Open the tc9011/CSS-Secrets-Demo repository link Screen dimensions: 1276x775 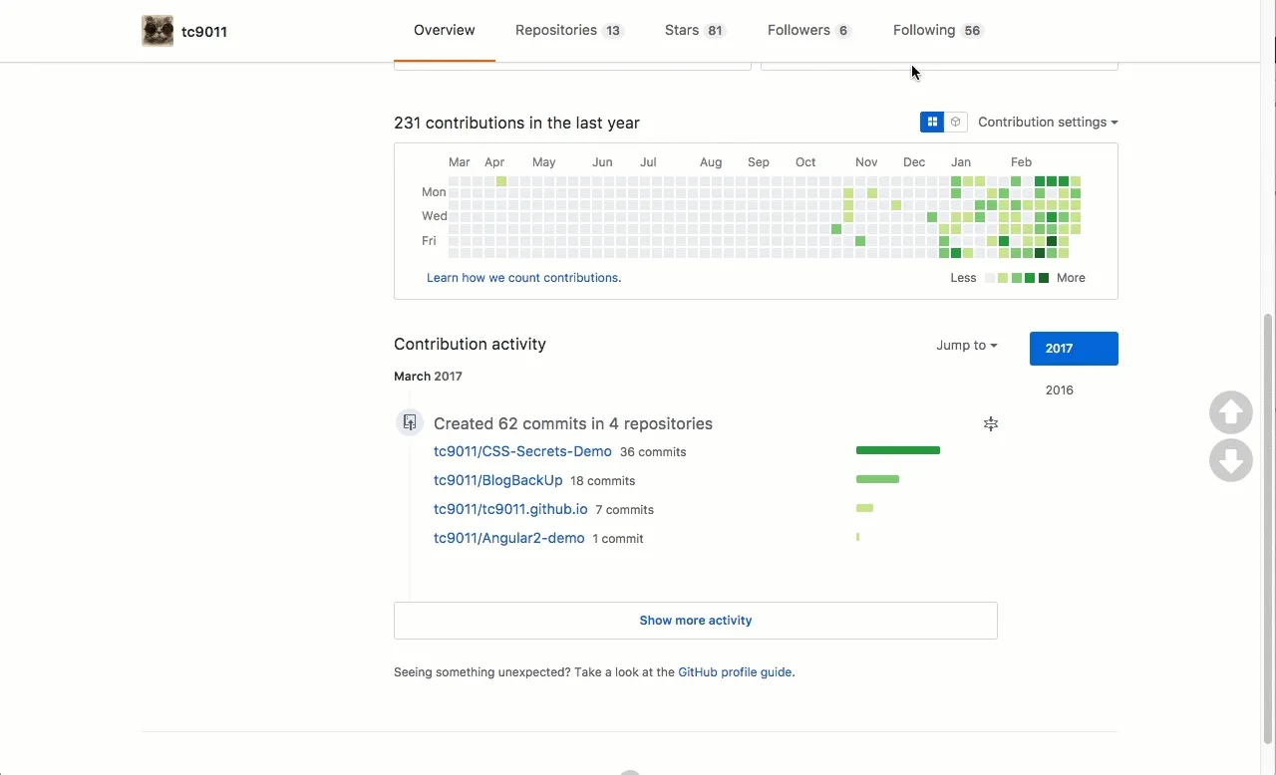[522, 451]
